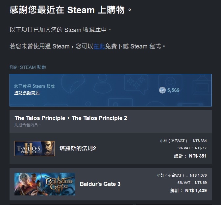
Task: Click the Baldur's Gate 3 cover thumbnail
Action: 45,184
